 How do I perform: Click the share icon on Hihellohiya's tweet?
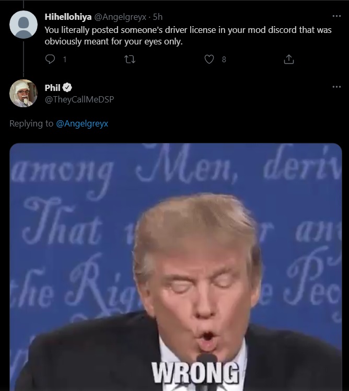click(289, 59)
